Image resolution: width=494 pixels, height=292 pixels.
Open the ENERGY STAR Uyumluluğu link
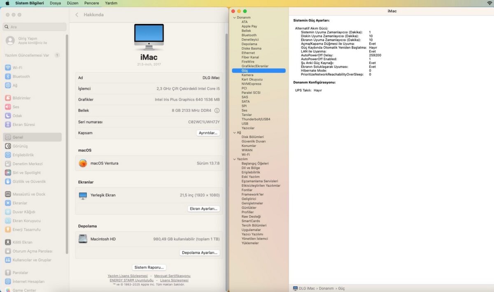(131, 280)
